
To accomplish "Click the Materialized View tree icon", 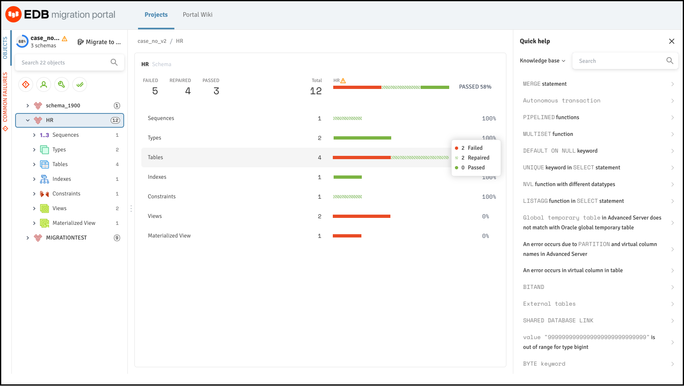I will click(x=44, y=223).
